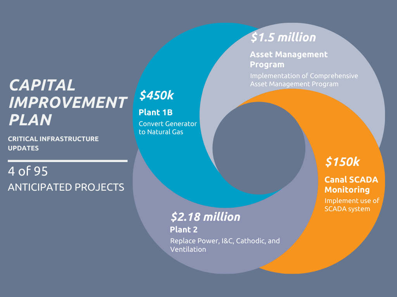This screenshot has width=397, height=297.
Task: Select the Asset Management Program heading
Action: click(x=288, y=59)
